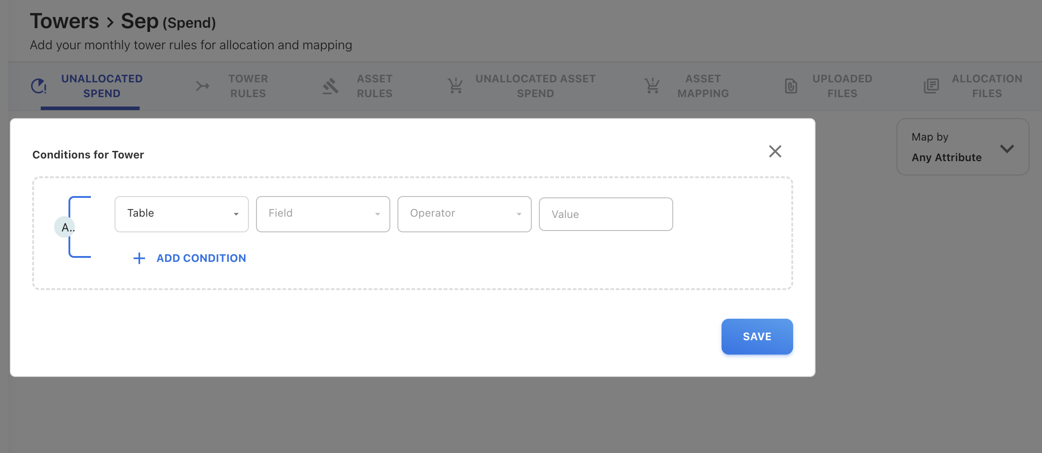
Task: Go to Towers via the breadcrumb
Action: pyautogui.click(x=64, y=21)
